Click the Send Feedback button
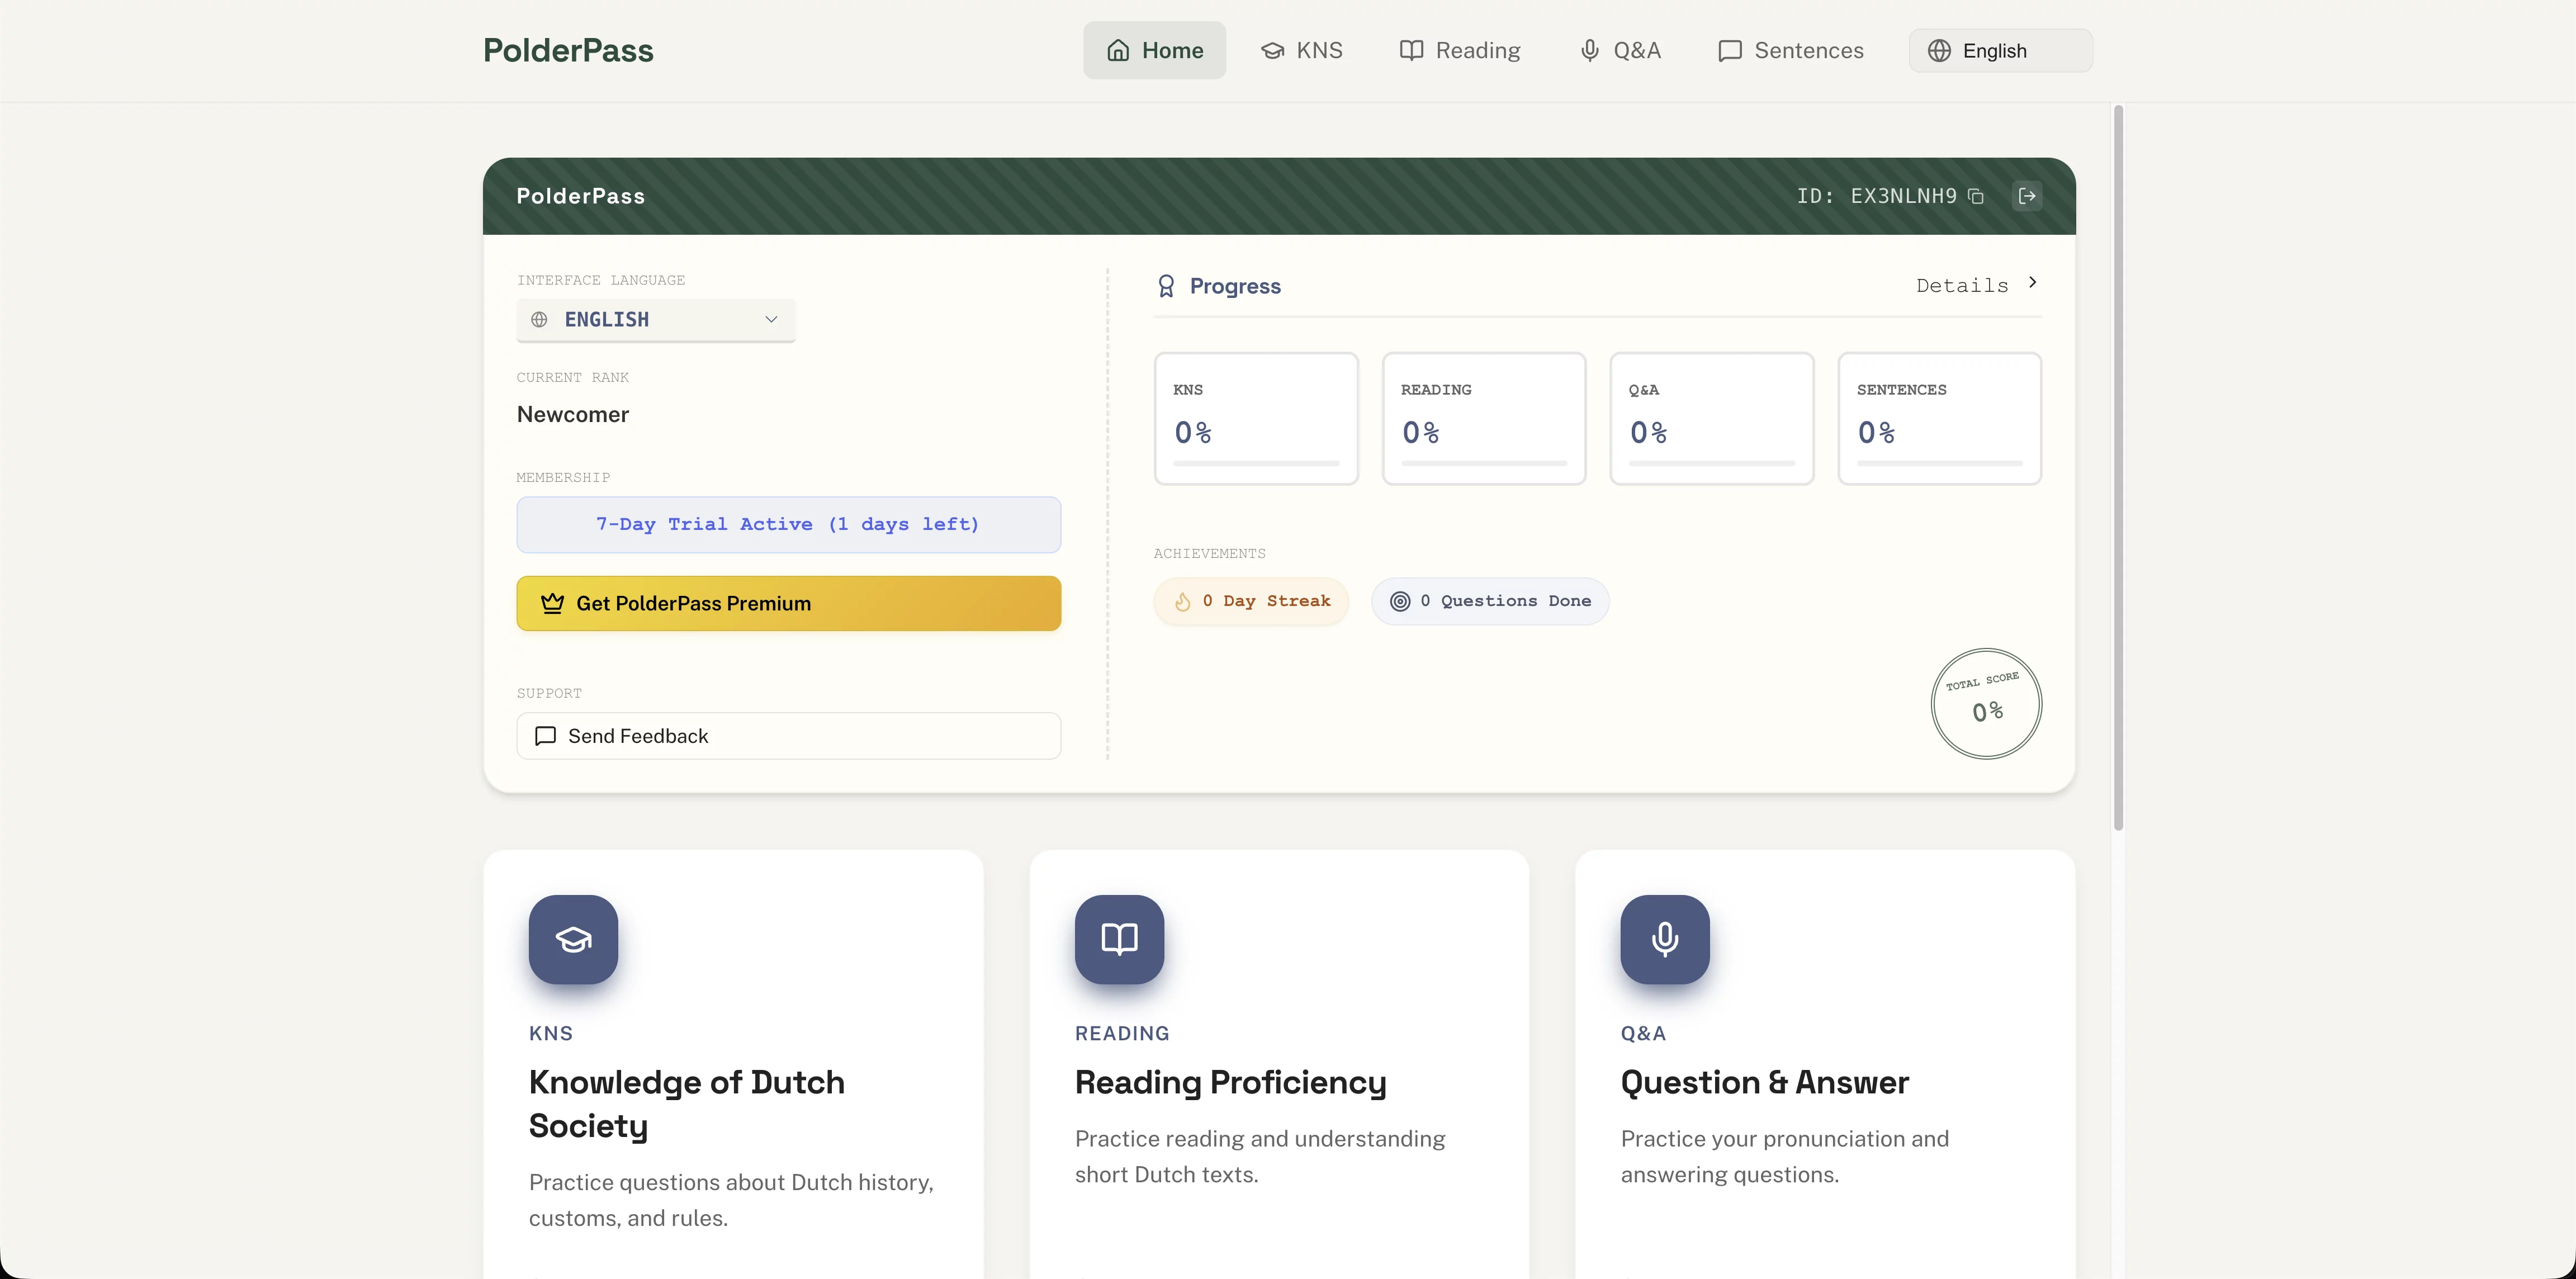 (x=788, y=736)
